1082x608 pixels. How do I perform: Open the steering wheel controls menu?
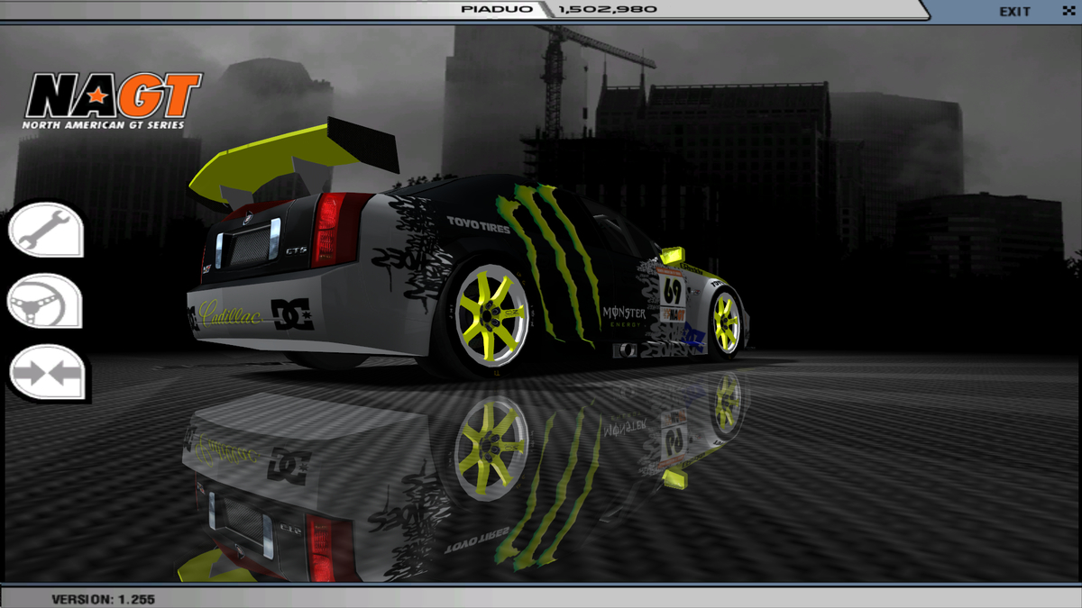(x=46, y=301)
